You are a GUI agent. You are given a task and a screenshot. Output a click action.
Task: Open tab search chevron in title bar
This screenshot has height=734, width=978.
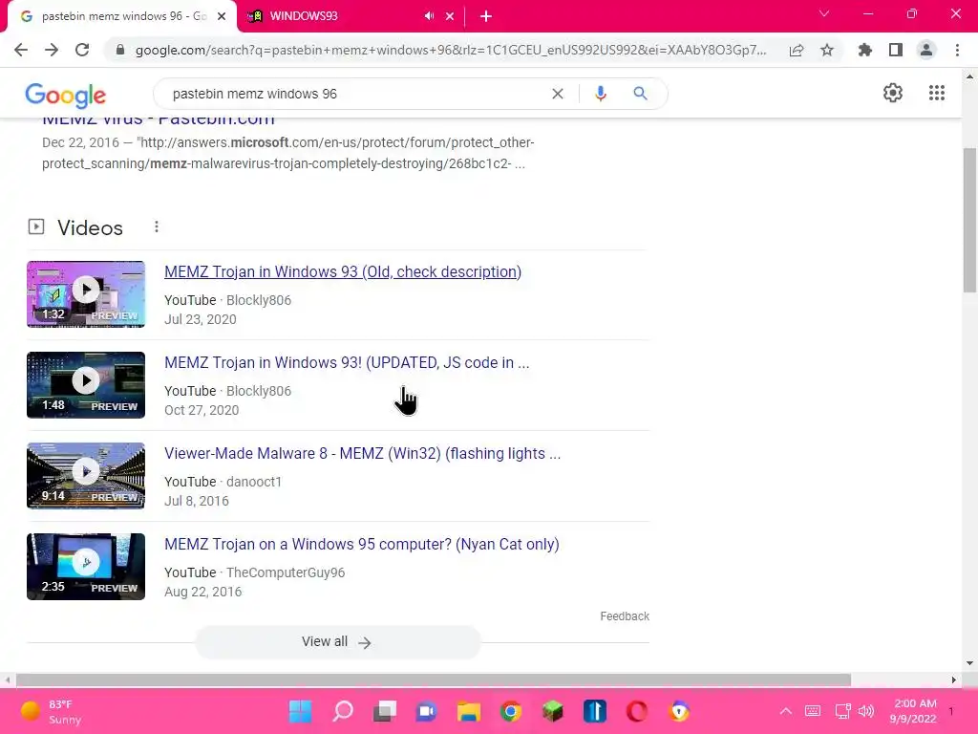click(x=824, y=13)
